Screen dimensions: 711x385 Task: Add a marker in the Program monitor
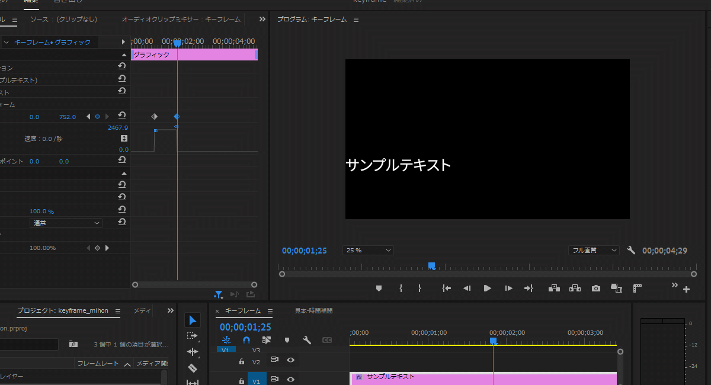point(379,288)
